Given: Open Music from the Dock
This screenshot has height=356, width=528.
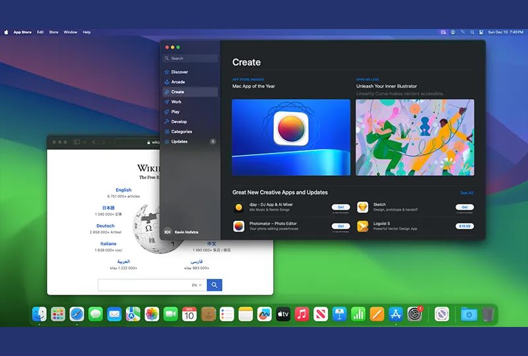Looking at the screenshot, I should [302, 314].
